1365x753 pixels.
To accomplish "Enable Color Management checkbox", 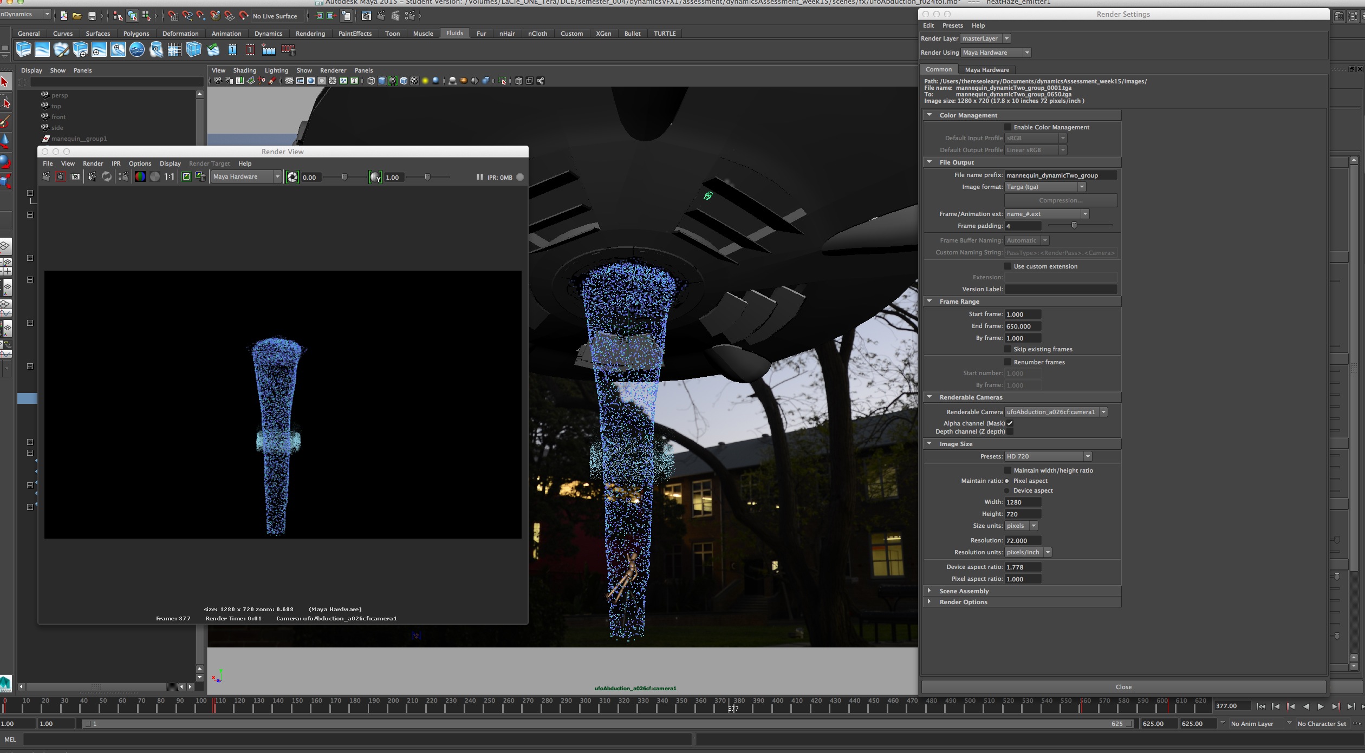I will point(1007,127).
